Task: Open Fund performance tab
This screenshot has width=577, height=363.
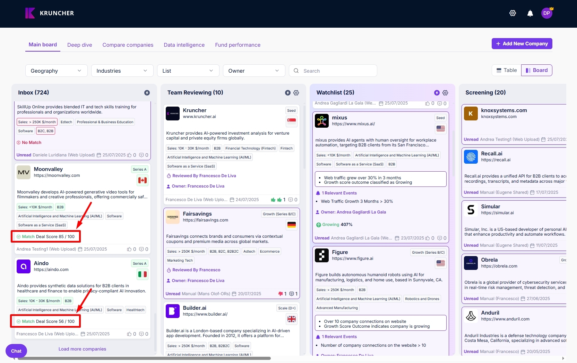Action: point(238,45)
